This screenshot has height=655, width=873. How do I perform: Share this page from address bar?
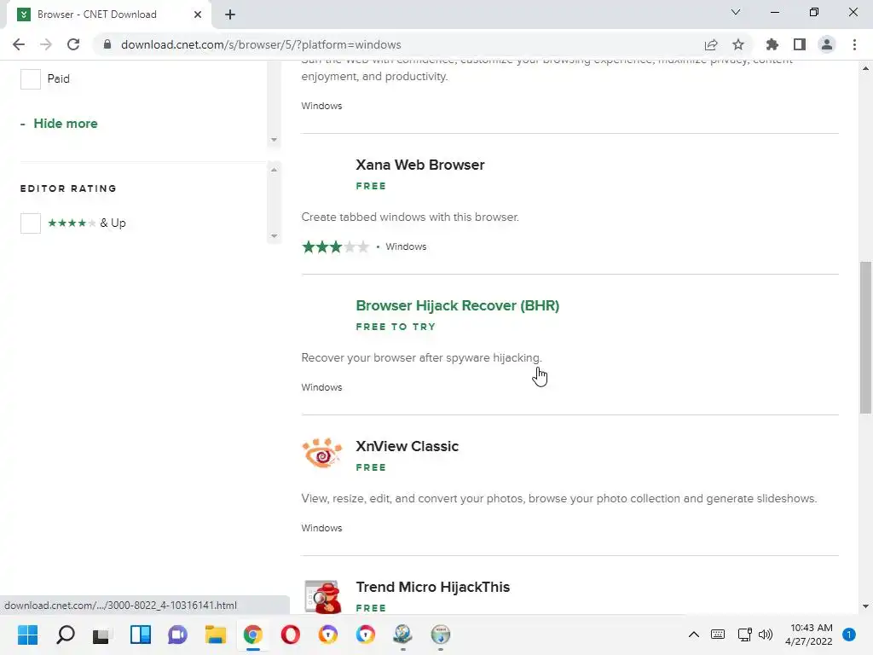[711, 44]
